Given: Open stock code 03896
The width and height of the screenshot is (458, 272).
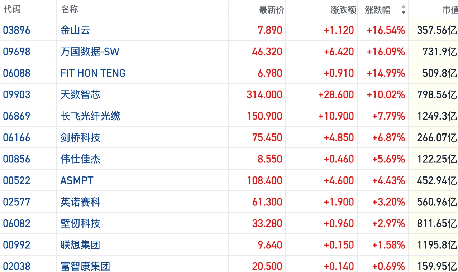Looking at the screenshot, I should pyautogui.click(x=16, y=30).
